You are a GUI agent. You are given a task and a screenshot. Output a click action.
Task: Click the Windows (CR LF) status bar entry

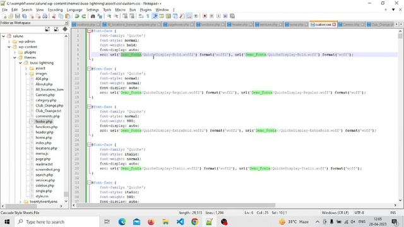coord(335,213)
